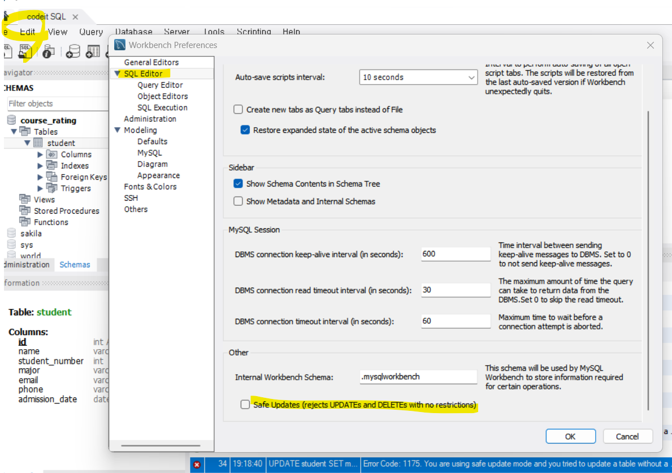Click the Cancel button in Preferences
The width and height of the screenshot is (672, 473).
[627, 436]
